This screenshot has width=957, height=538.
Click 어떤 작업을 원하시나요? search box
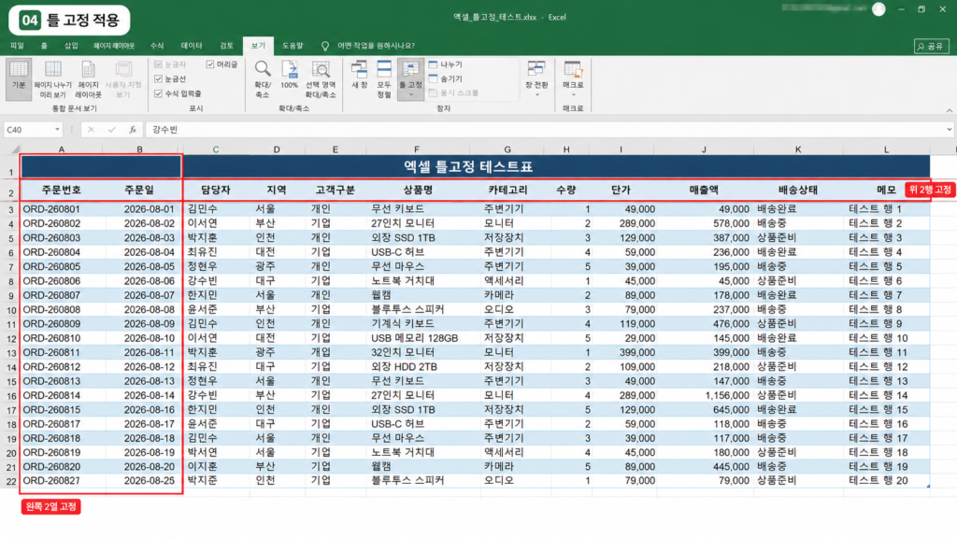[376, 46]
